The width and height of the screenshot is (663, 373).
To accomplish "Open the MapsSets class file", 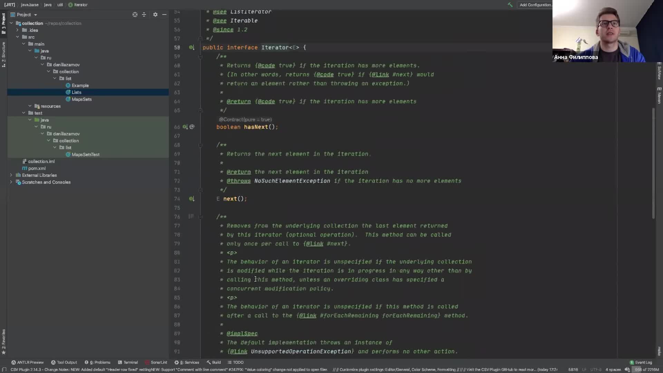I will [81, 99].
